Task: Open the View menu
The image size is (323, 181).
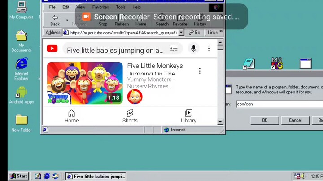Action: (x=81, y=7)
